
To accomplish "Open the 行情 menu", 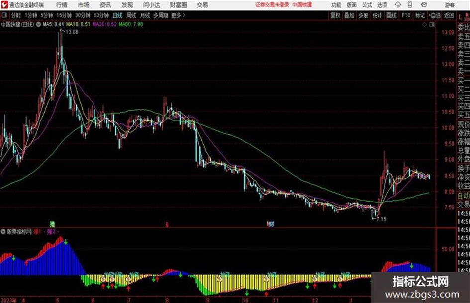I will [x=62, y=5].
